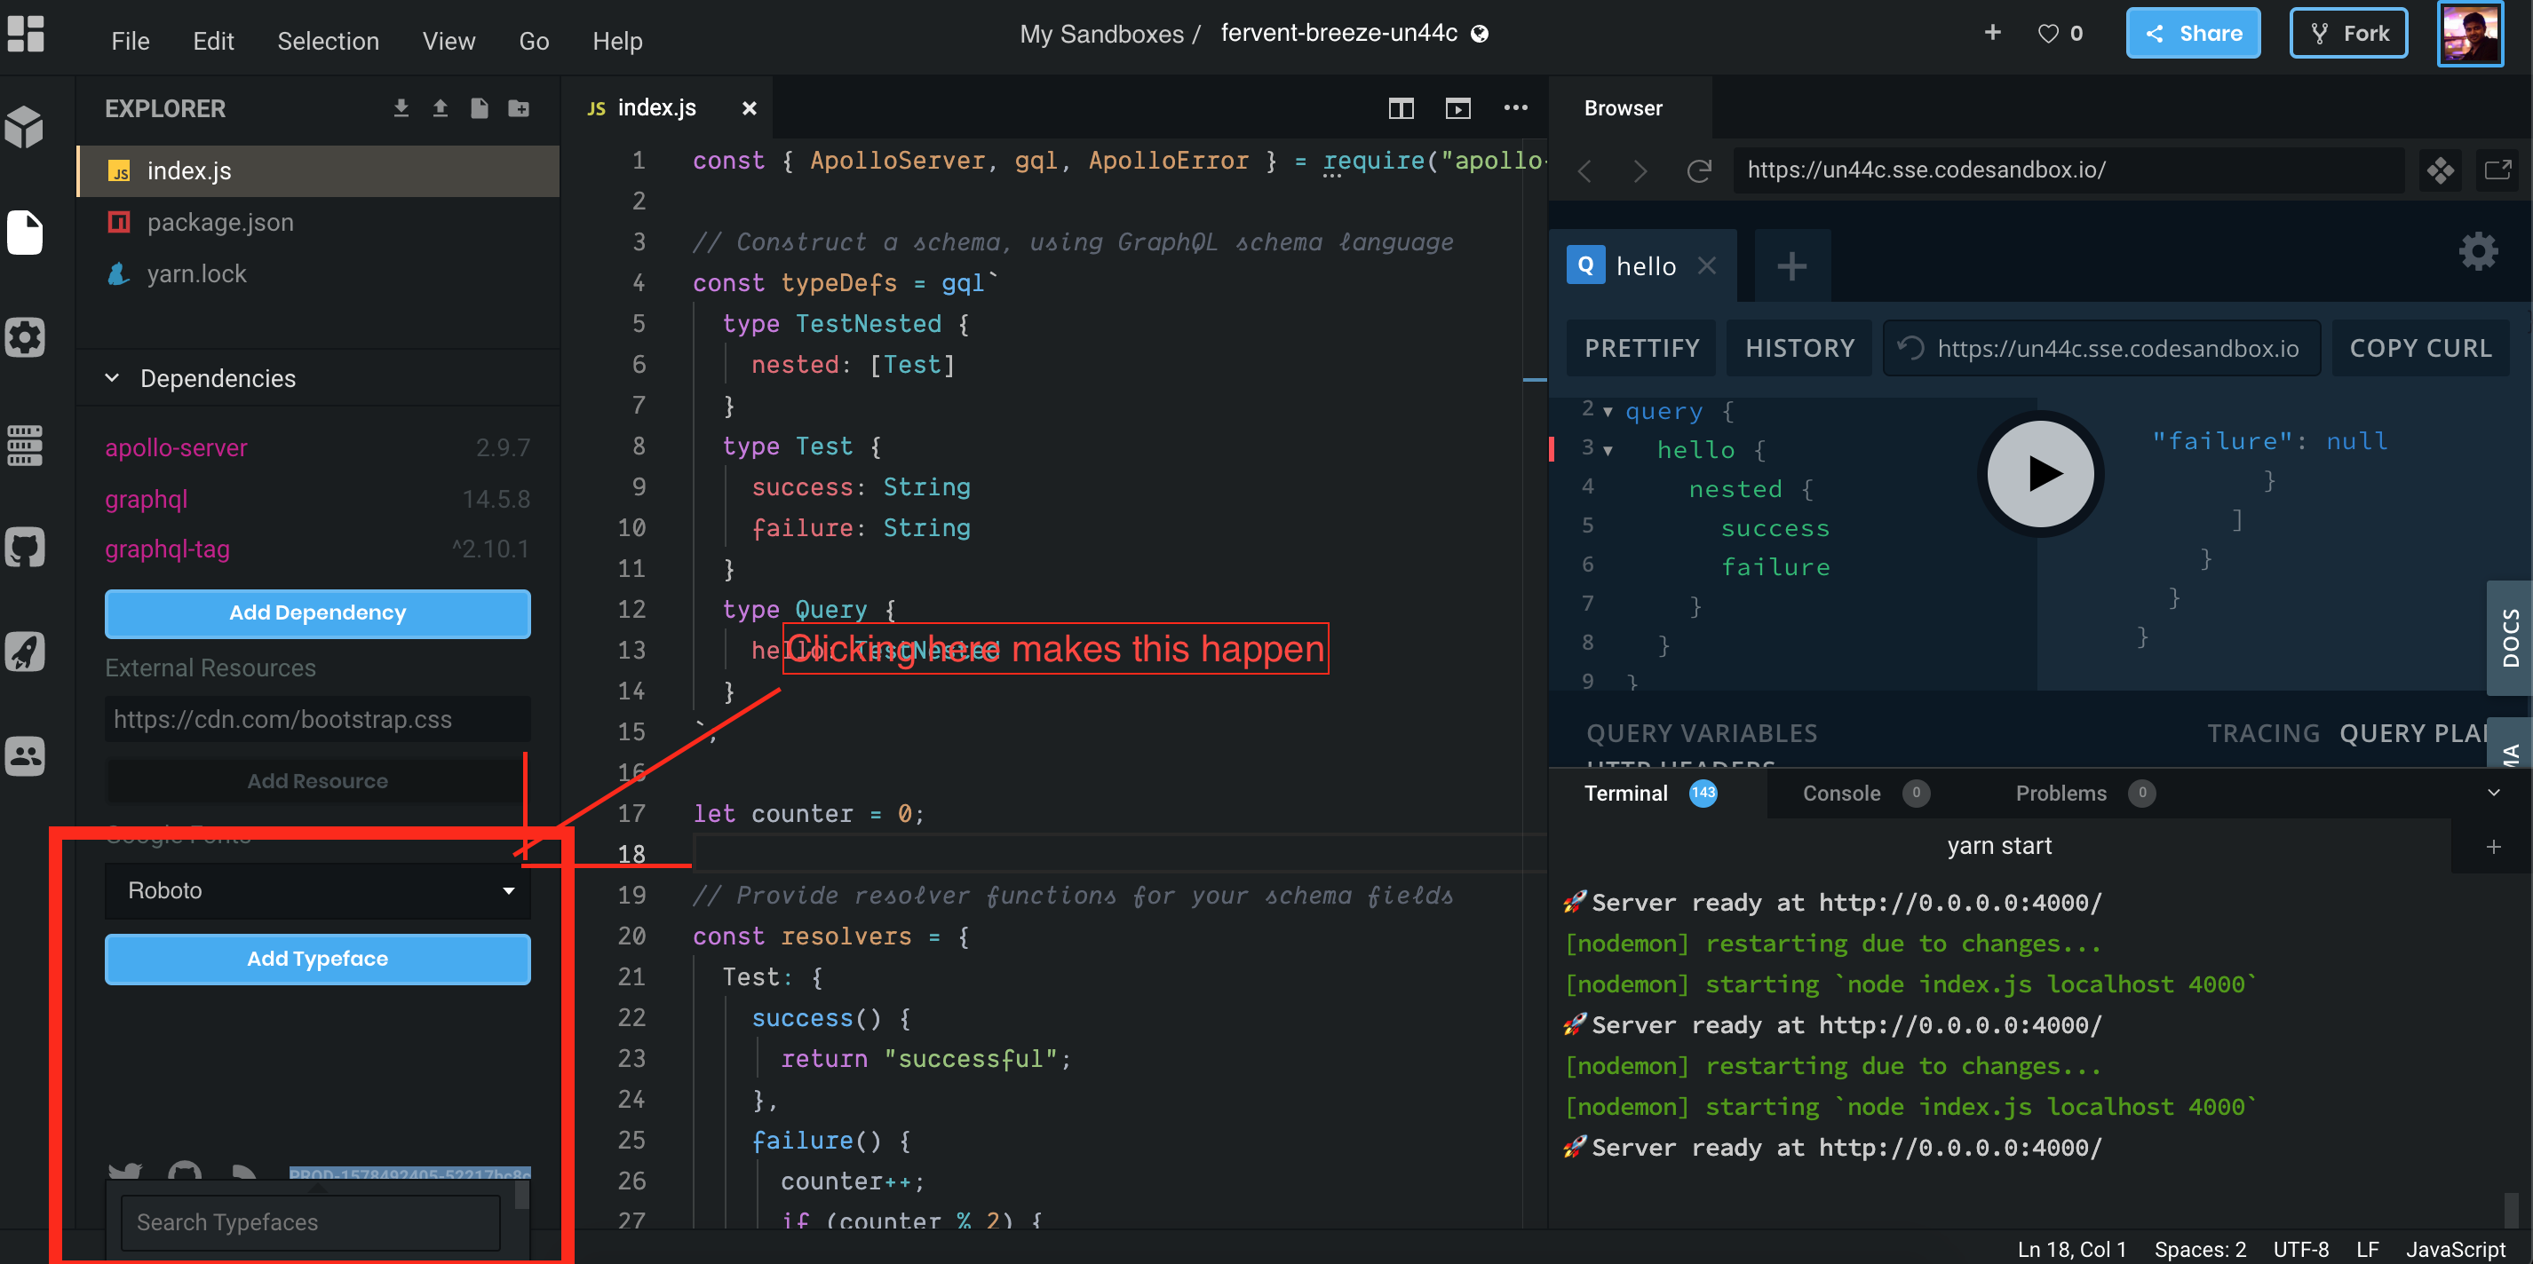This screenshot has height=1264, width=2533.
Task: Create a new file in Explorer
Action: pos(480,108)
